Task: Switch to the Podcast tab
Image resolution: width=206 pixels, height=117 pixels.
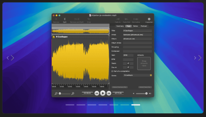Action: (144, 26)
